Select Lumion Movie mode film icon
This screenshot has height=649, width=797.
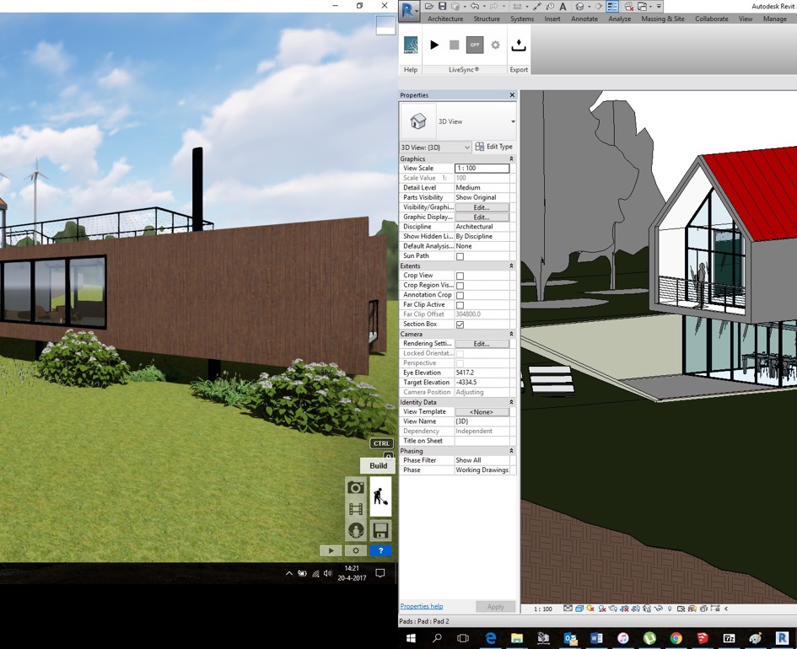pyautogui.click(x=356, y=509)
